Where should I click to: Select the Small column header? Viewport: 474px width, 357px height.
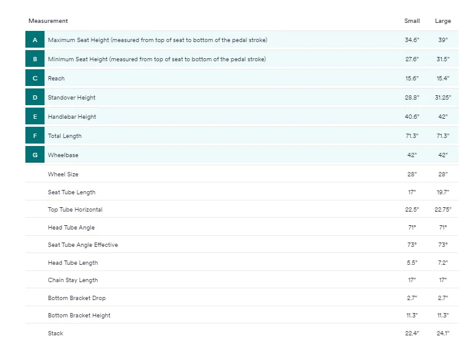coord(412,21)
